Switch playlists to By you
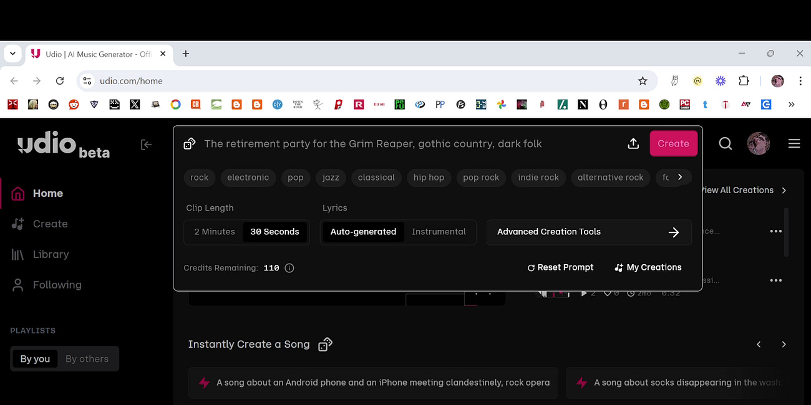This screenshot has width=811, height=405. pos(35,359)
